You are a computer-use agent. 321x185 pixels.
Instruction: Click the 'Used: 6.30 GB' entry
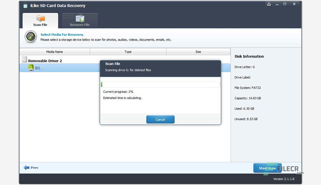(244, 109)
